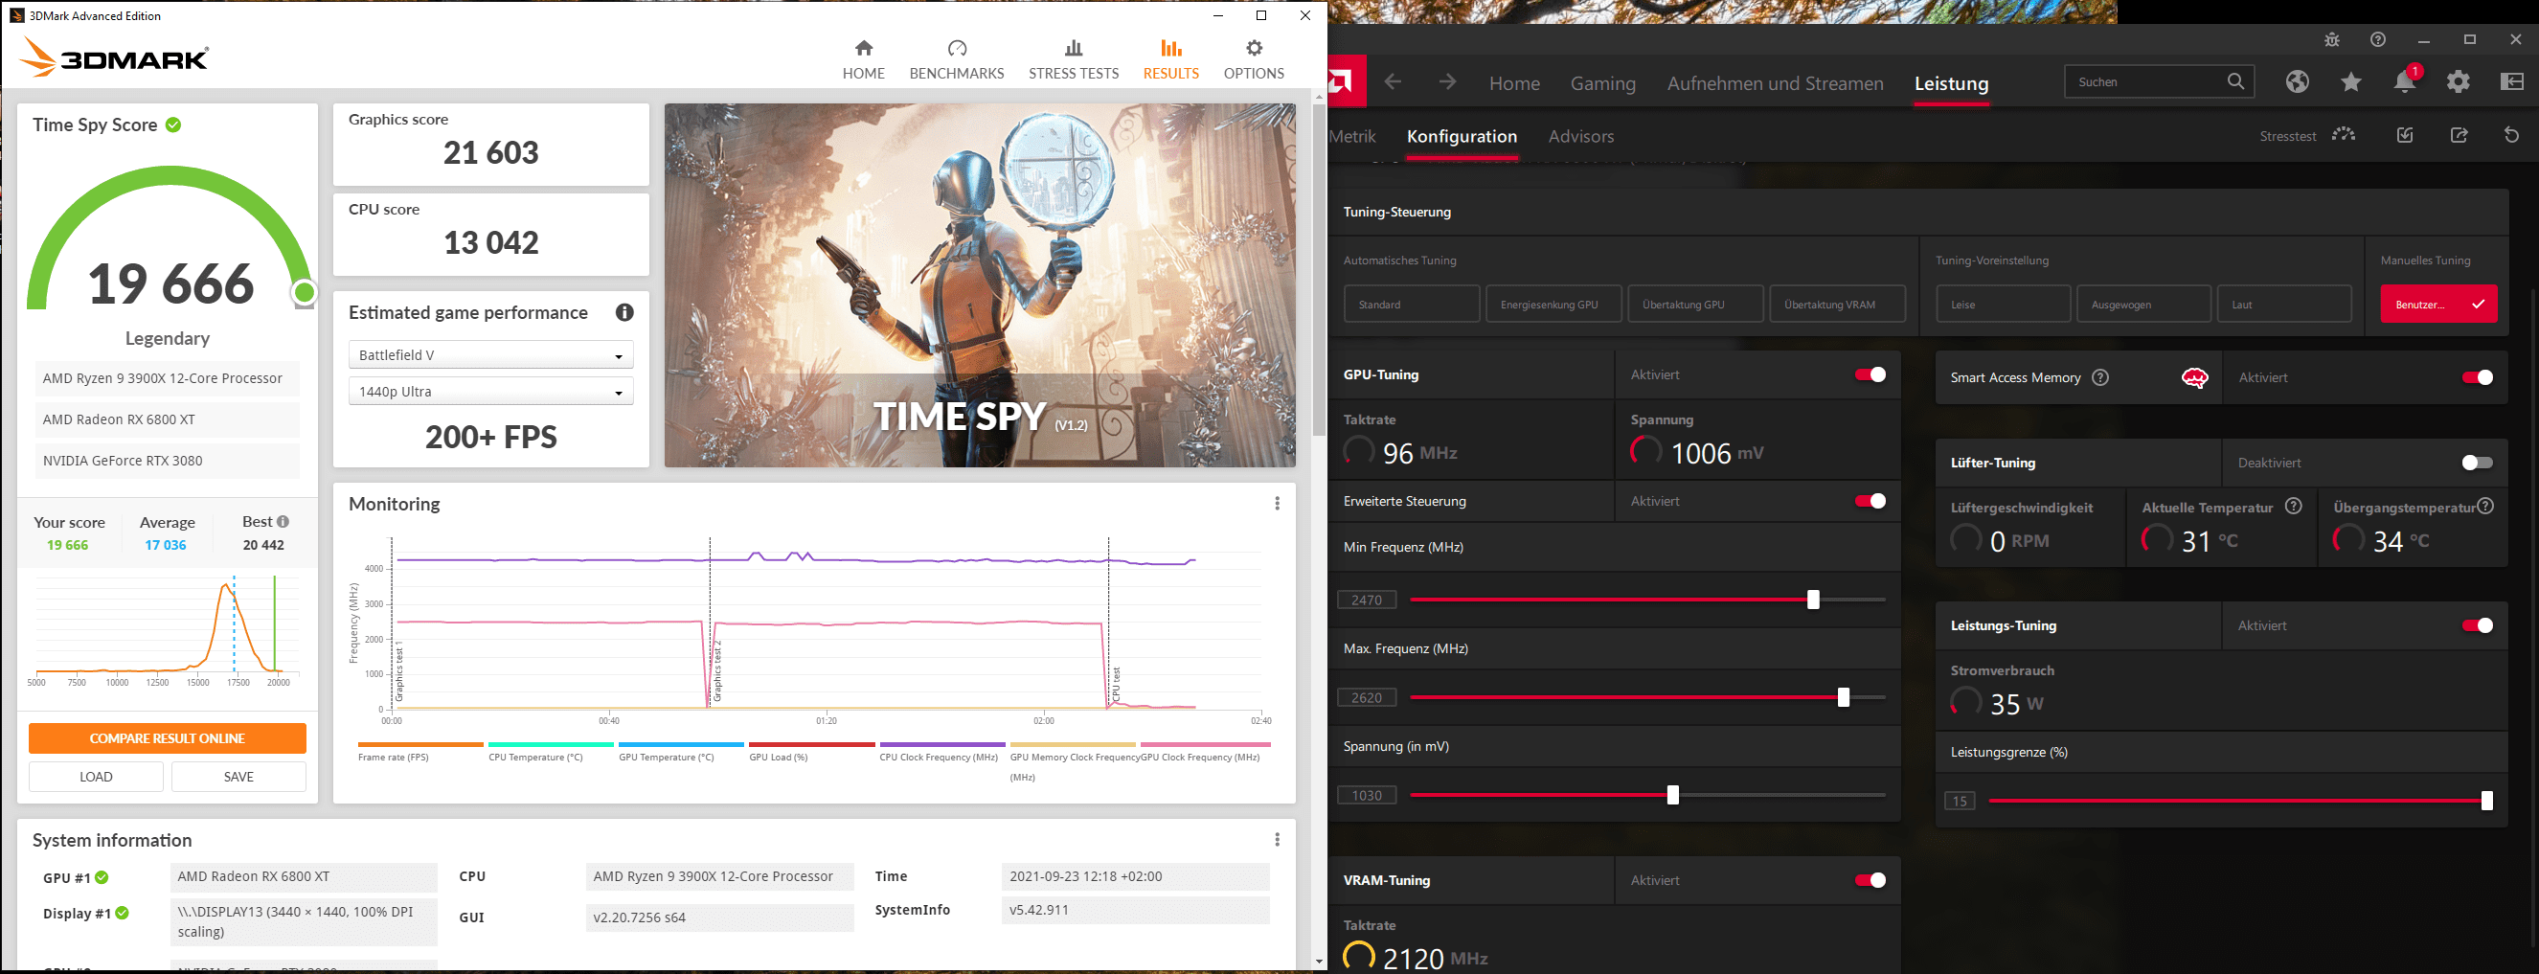Open STRESS TESTS in 3DMark

pyautogui.click(x=1074, y=60)
